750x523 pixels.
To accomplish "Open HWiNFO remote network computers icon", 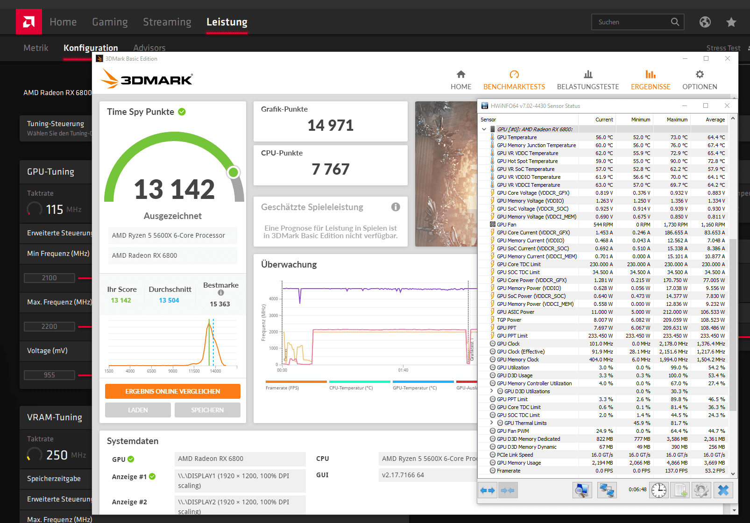I will pyautogui.click(x=607, y=490).
